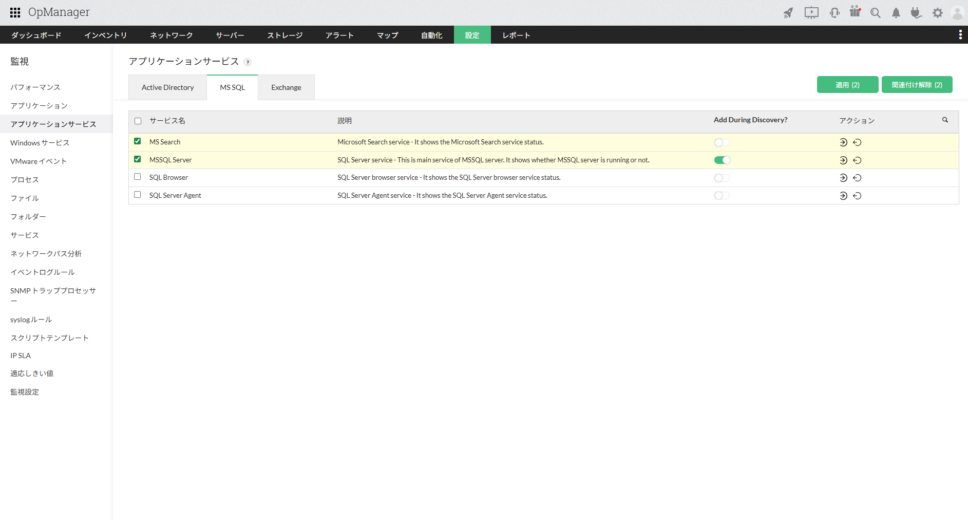The height and width of the screenshot is (521, 968).
Task: Switch to the Exchange tab
Action: [x=286, y=87]
